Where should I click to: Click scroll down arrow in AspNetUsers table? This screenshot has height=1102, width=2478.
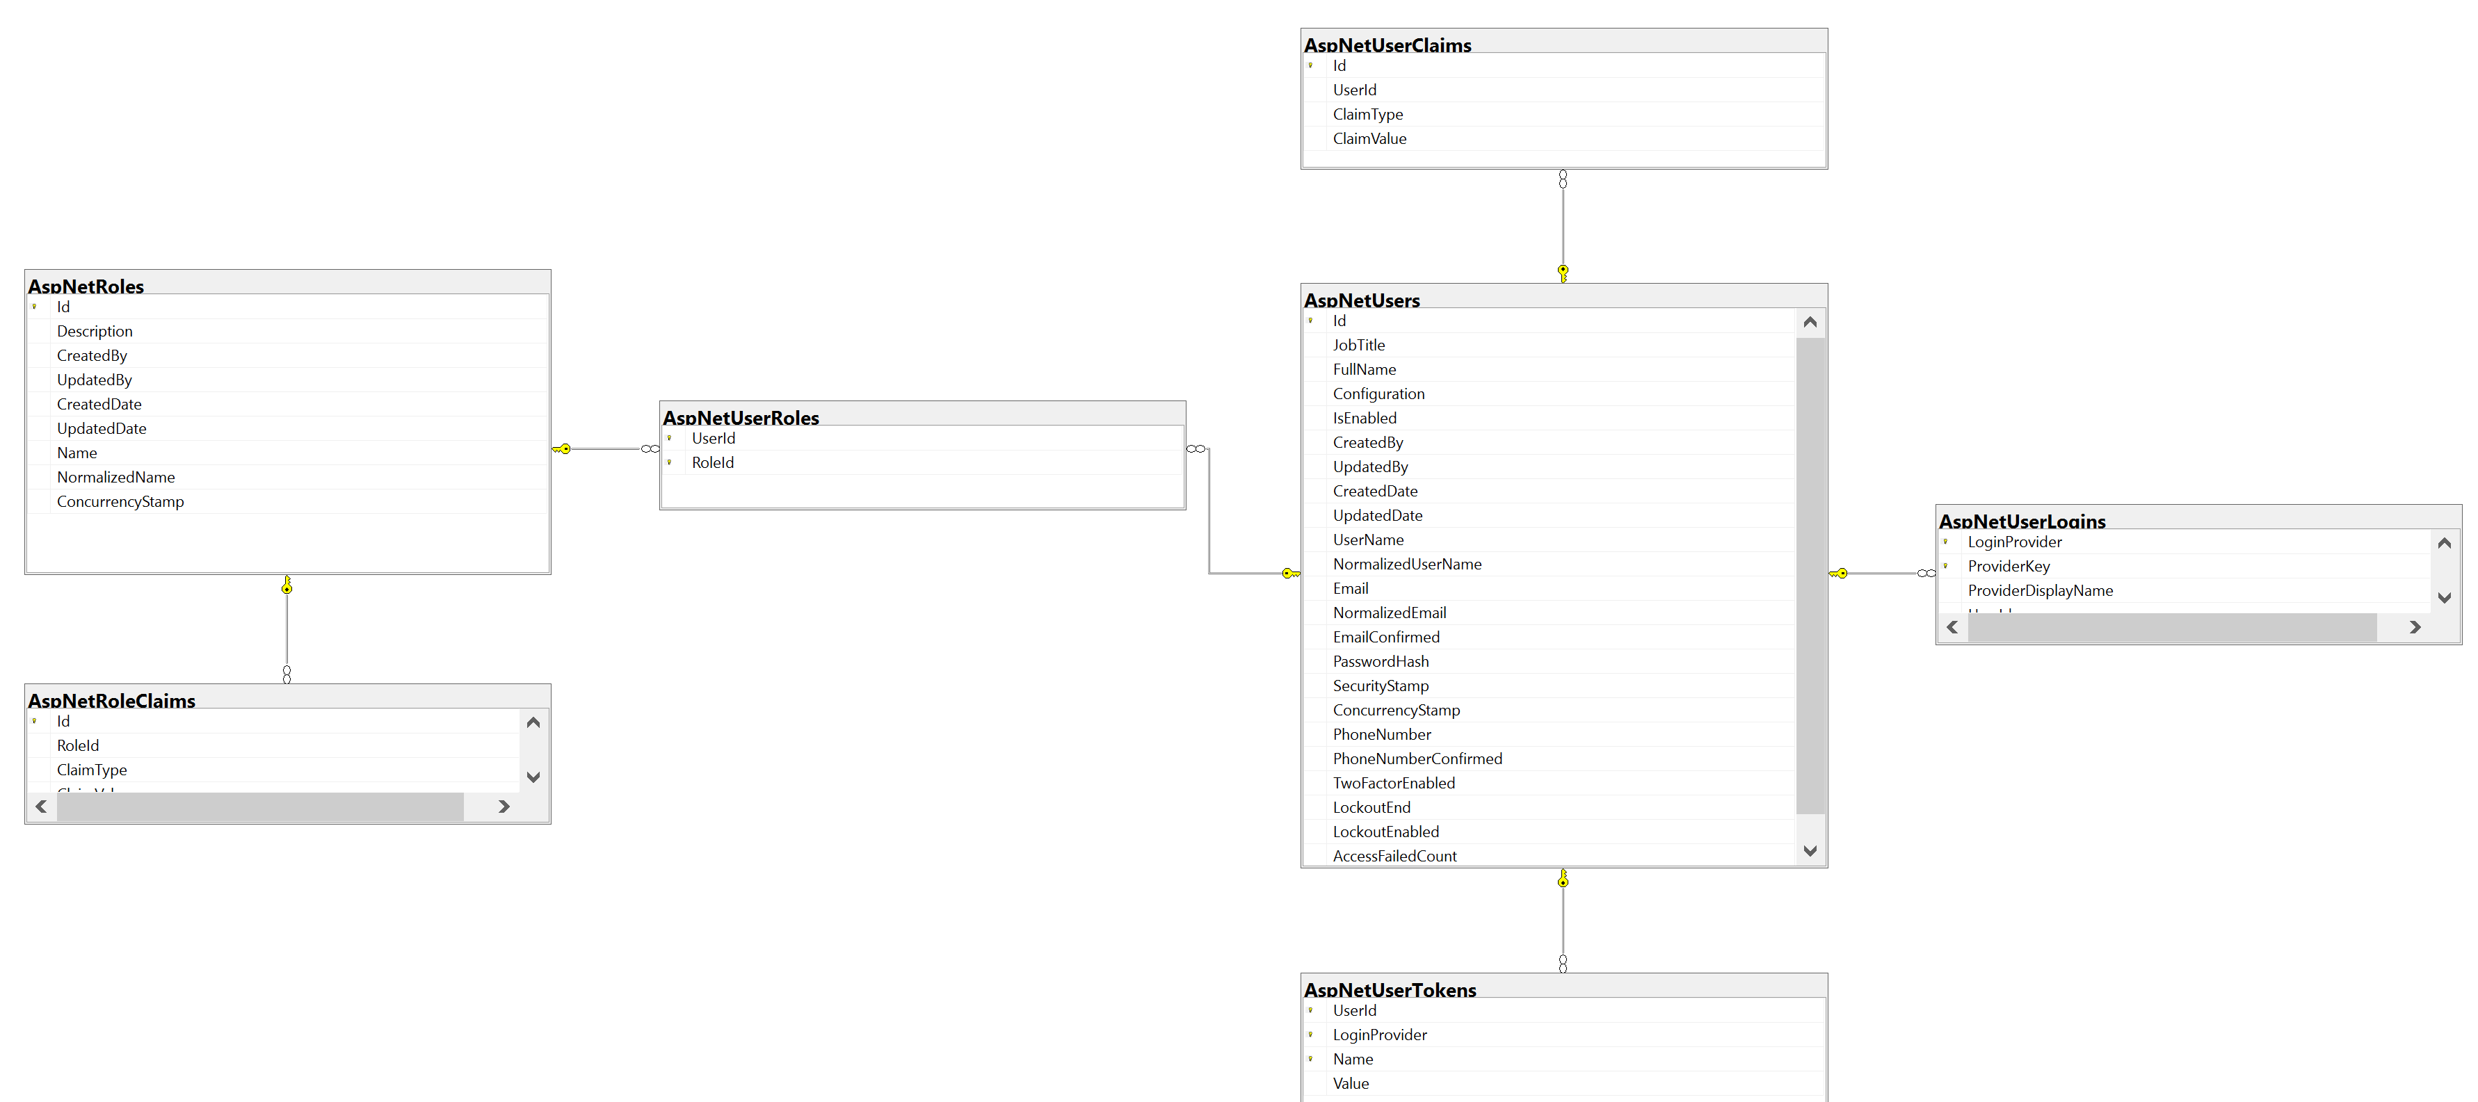click(x=1810, y=851)
